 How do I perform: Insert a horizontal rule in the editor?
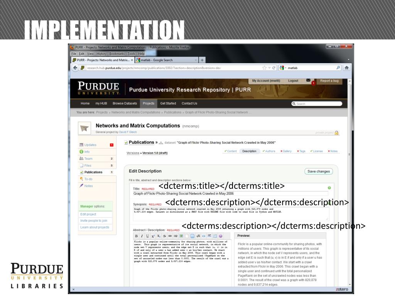tap(209, 236)
